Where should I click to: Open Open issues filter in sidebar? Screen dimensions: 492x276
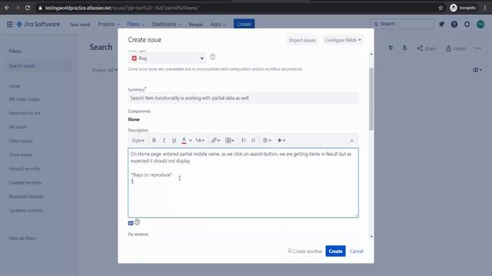click(21, 141)
